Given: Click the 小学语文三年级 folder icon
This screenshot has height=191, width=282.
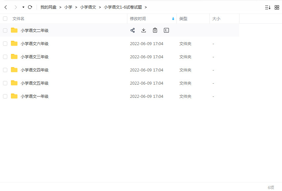Looking at the screenshot, I should tap(14, 57).
